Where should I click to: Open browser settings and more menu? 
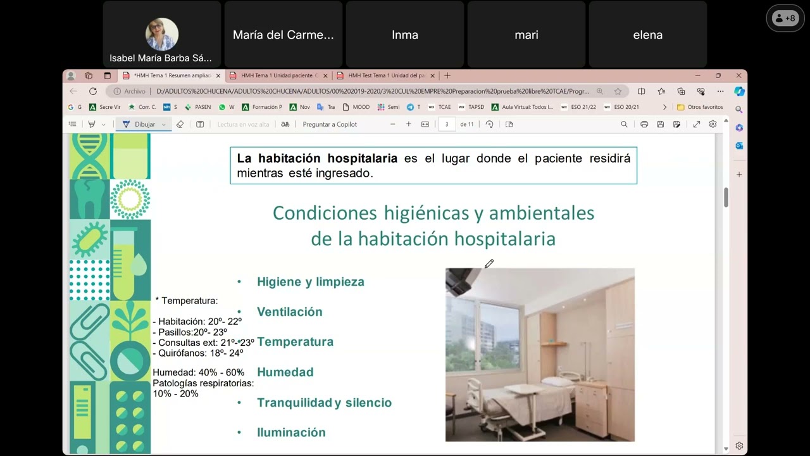point(720,91)
